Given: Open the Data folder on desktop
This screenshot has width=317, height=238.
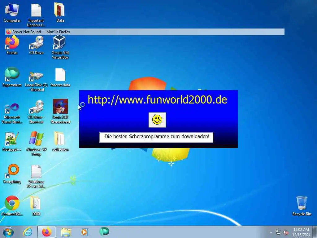Looking at the screenshot, I should [x=60, y=12].
